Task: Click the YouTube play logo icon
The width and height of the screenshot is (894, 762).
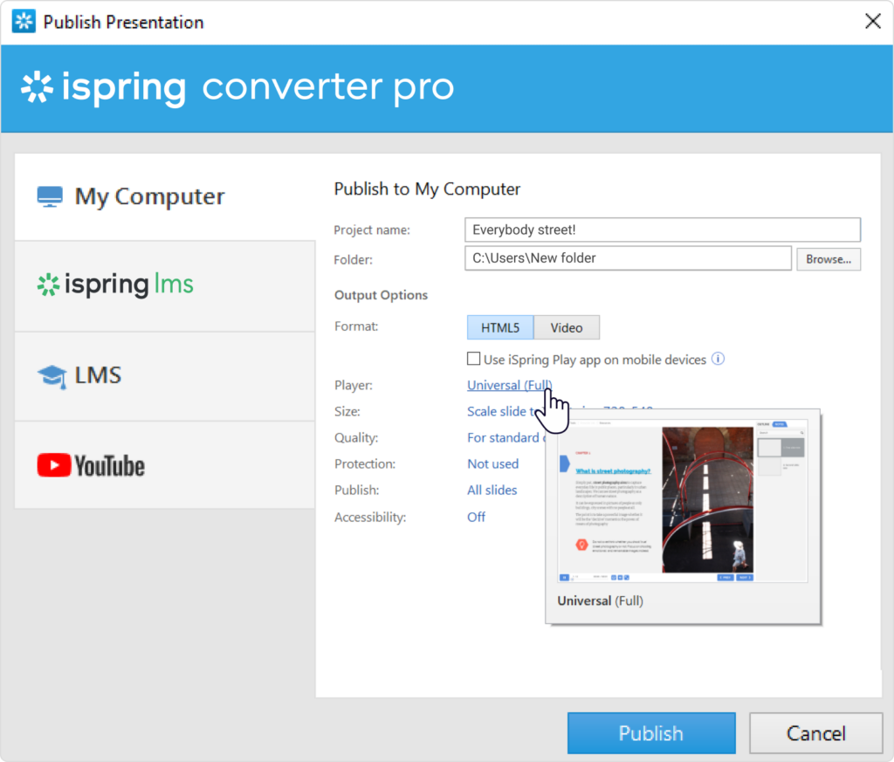Action: [53, 465]
